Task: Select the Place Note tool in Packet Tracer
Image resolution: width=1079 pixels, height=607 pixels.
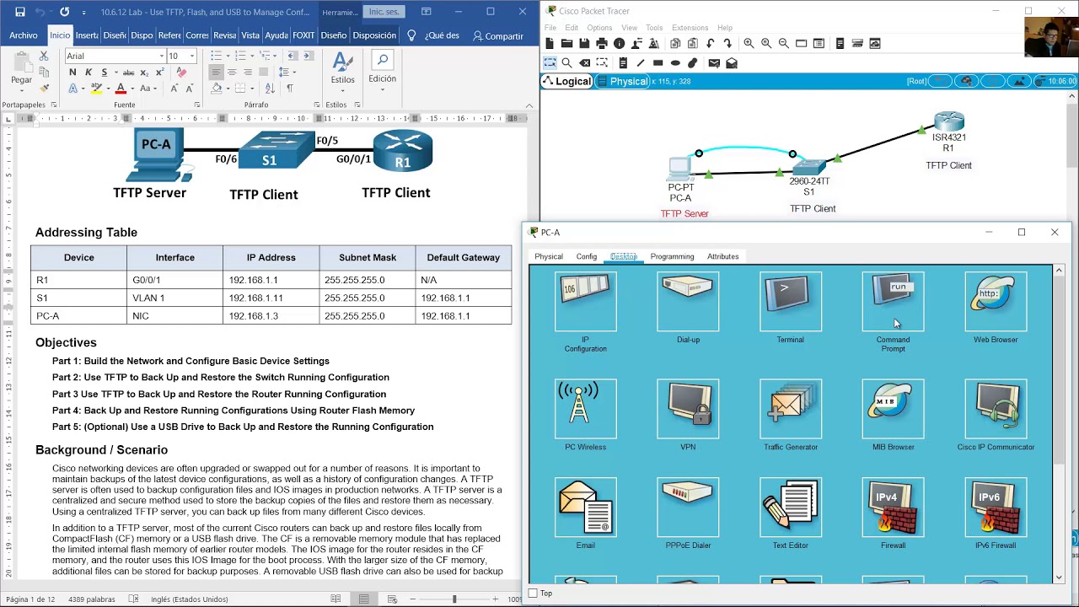Action: point(623,63)
